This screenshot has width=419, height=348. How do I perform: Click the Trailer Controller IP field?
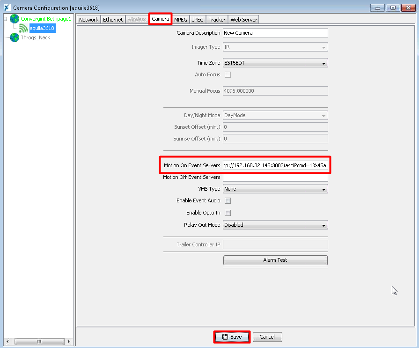(275, 244)
